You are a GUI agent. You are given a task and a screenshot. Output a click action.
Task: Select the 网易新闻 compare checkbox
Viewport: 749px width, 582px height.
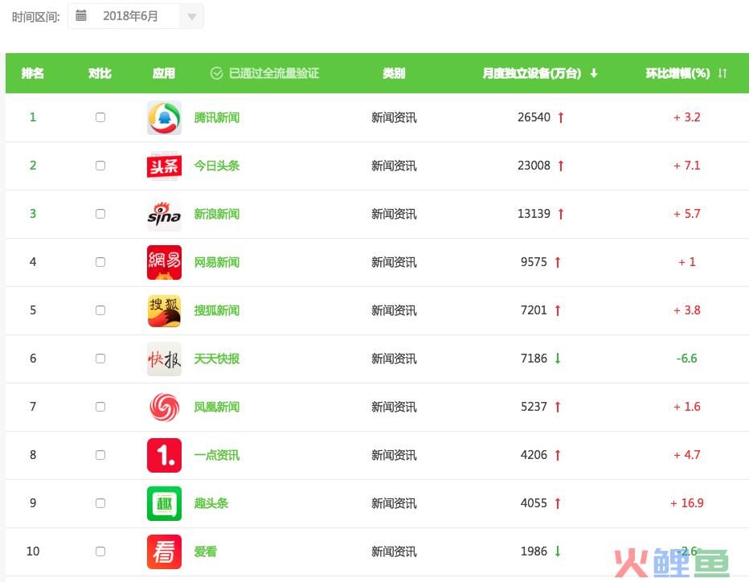pyautogui.click(x=100, y=262)
